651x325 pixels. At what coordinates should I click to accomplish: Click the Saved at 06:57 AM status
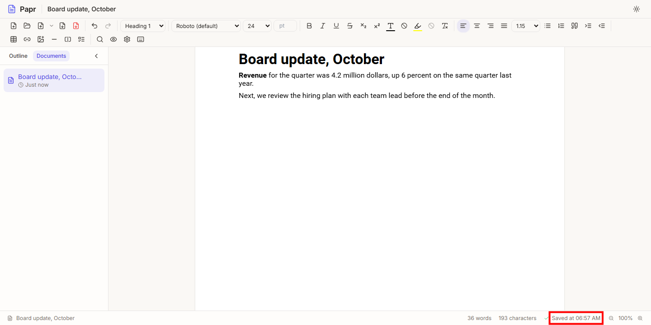click(x=576, y=318)
